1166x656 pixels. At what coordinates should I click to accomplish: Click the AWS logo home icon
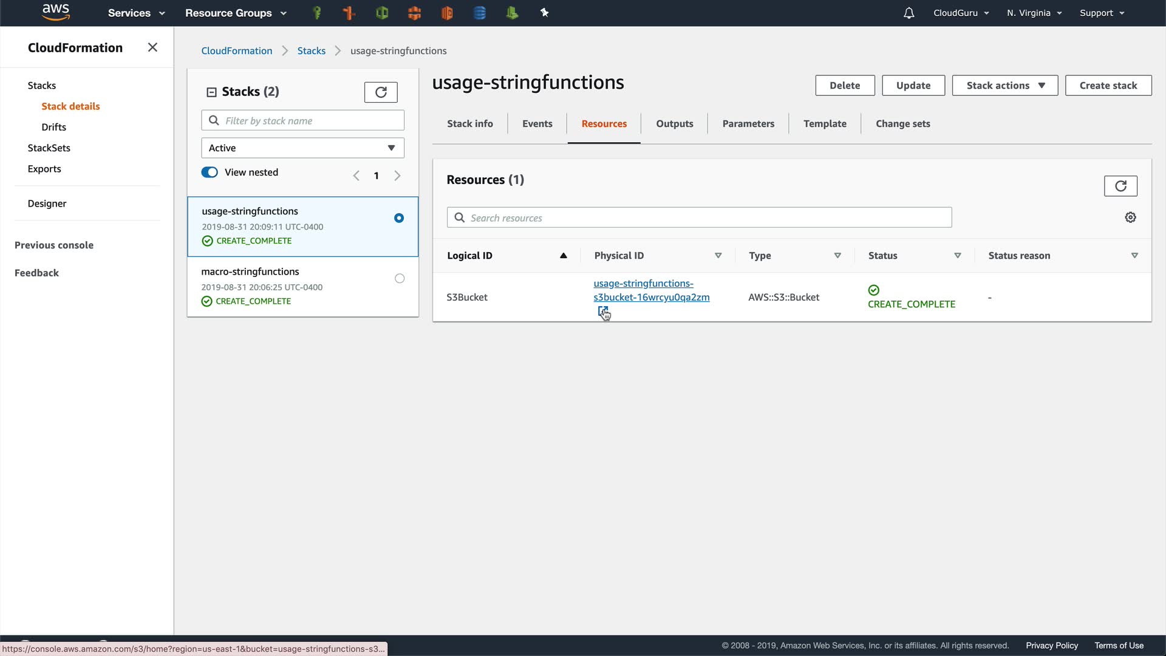(56, 12)
